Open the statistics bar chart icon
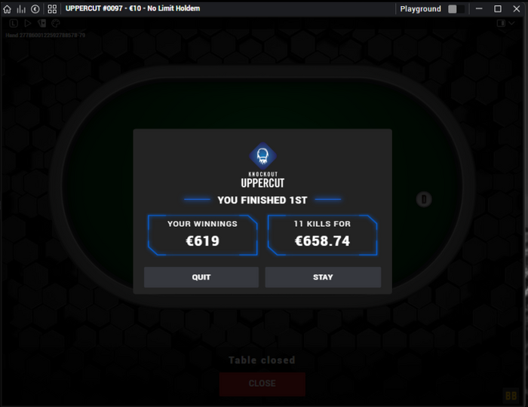Image resolution: width=528 pixels, height=407 pixels. coord(21,9)
